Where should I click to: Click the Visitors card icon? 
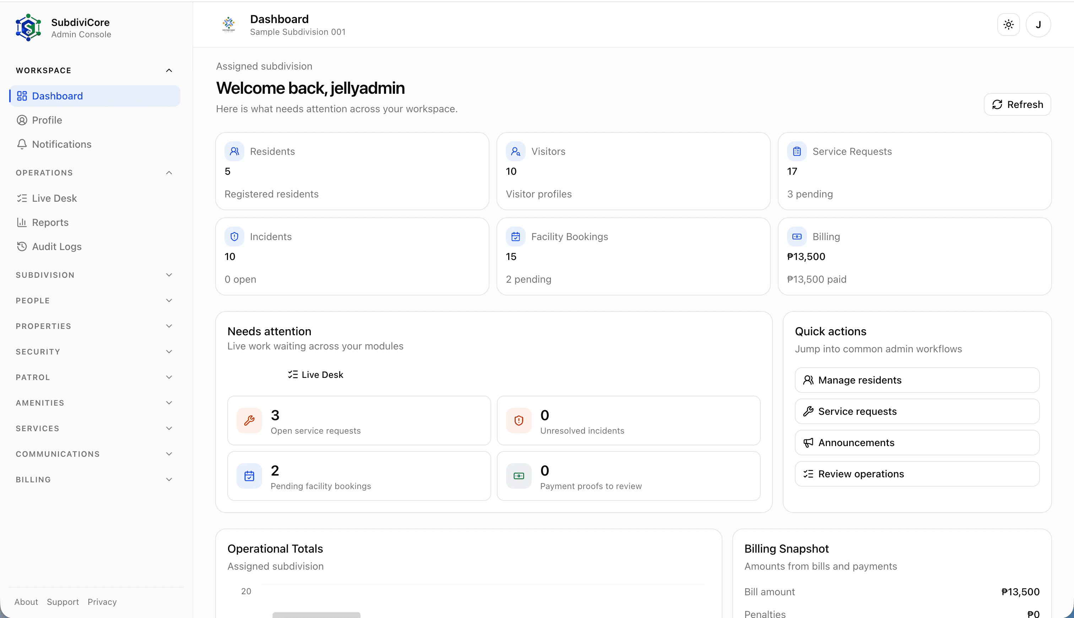516,151
